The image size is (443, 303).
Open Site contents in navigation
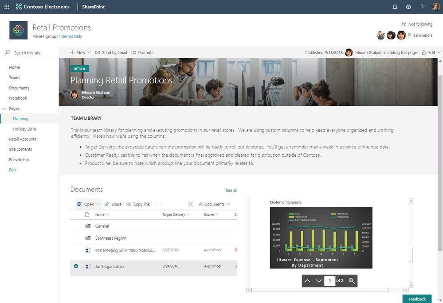click(x=20, y=149)
